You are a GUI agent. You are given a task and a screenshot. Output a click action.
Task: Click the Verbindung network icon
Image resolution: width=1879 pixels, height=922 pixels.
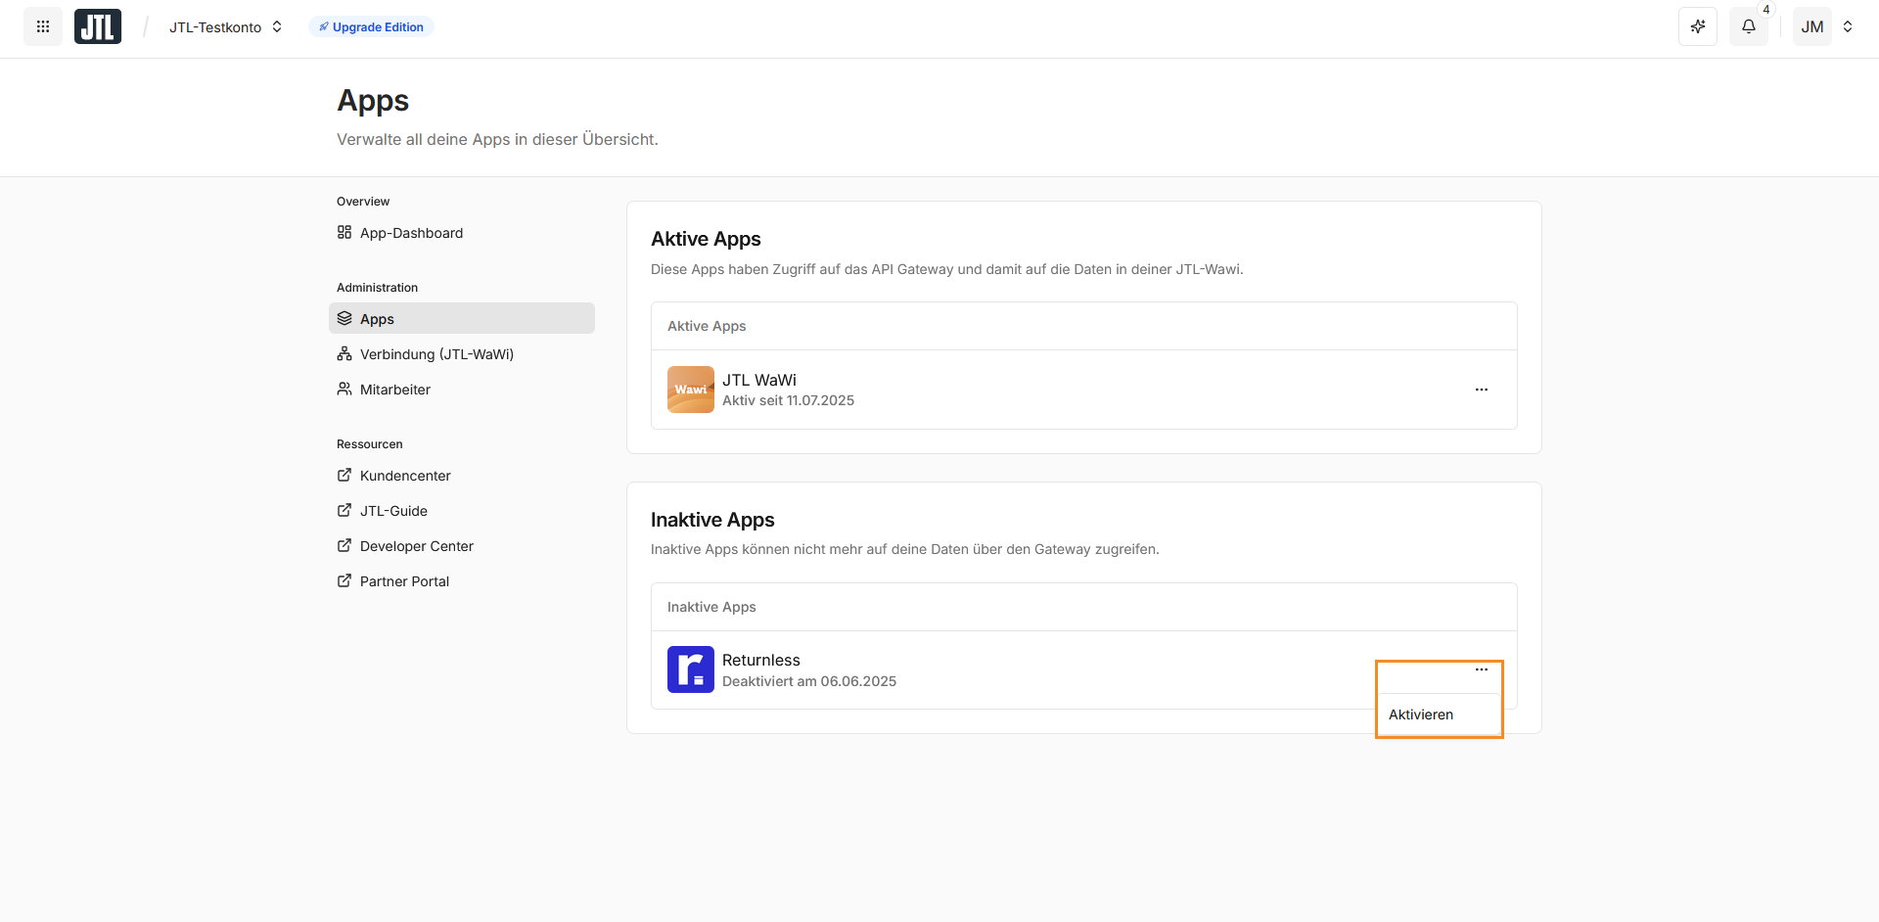tap(344, 353)
